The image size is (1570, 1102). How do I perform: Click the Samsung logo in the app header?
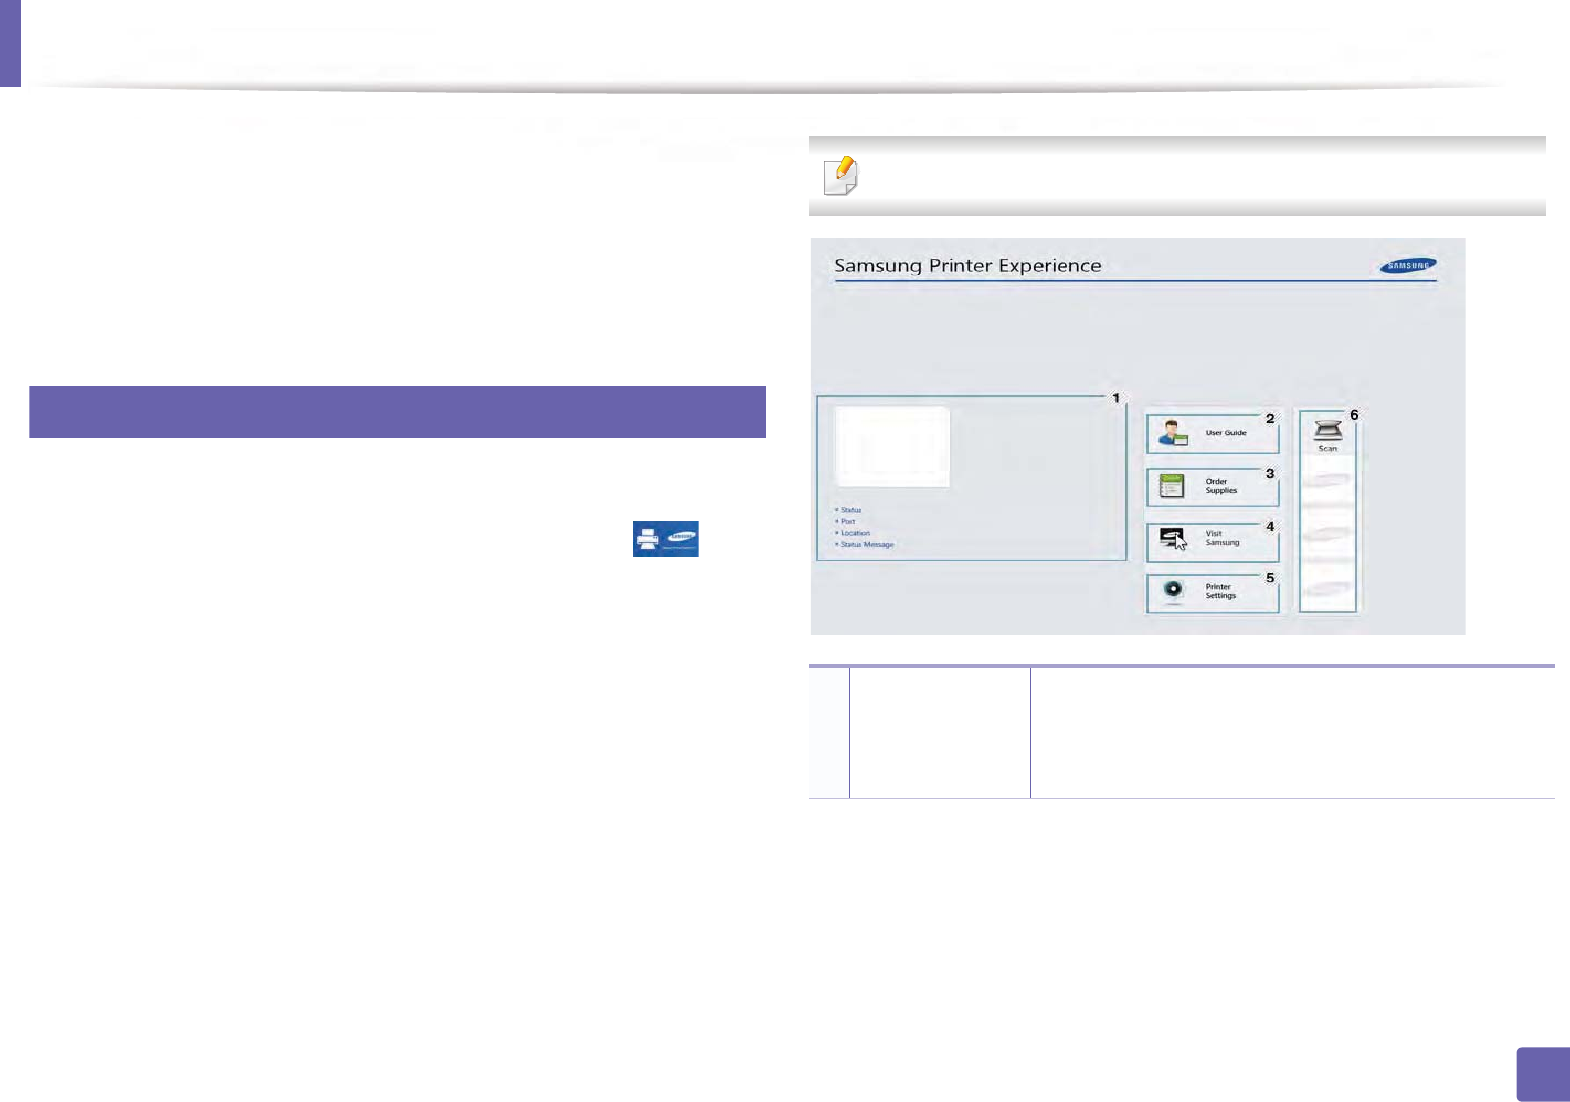pyautogui.click(x=1407, y=265)
